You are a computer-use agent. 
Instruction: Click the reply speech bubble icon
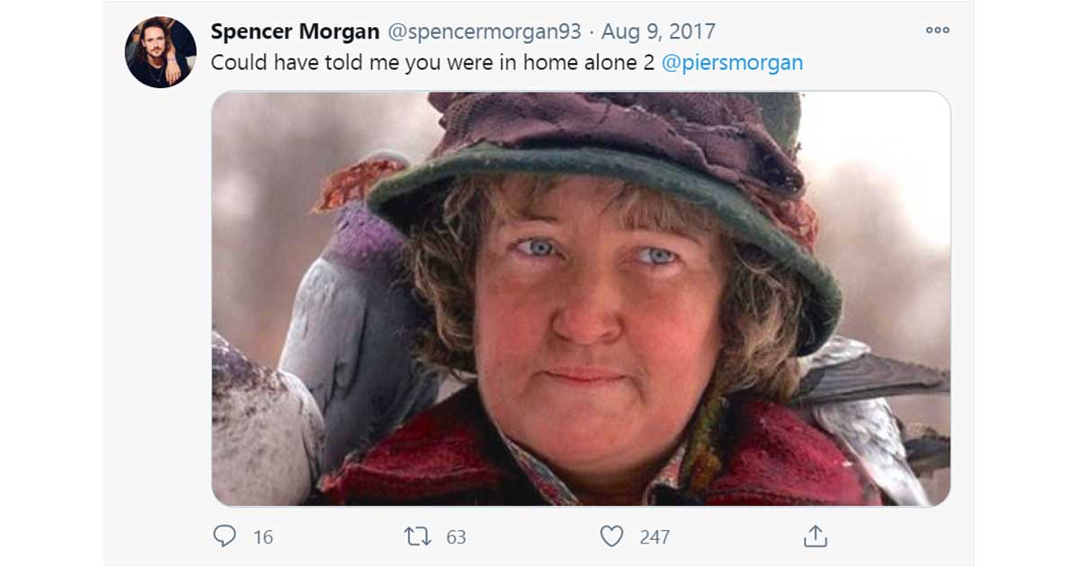click(224, 536)
